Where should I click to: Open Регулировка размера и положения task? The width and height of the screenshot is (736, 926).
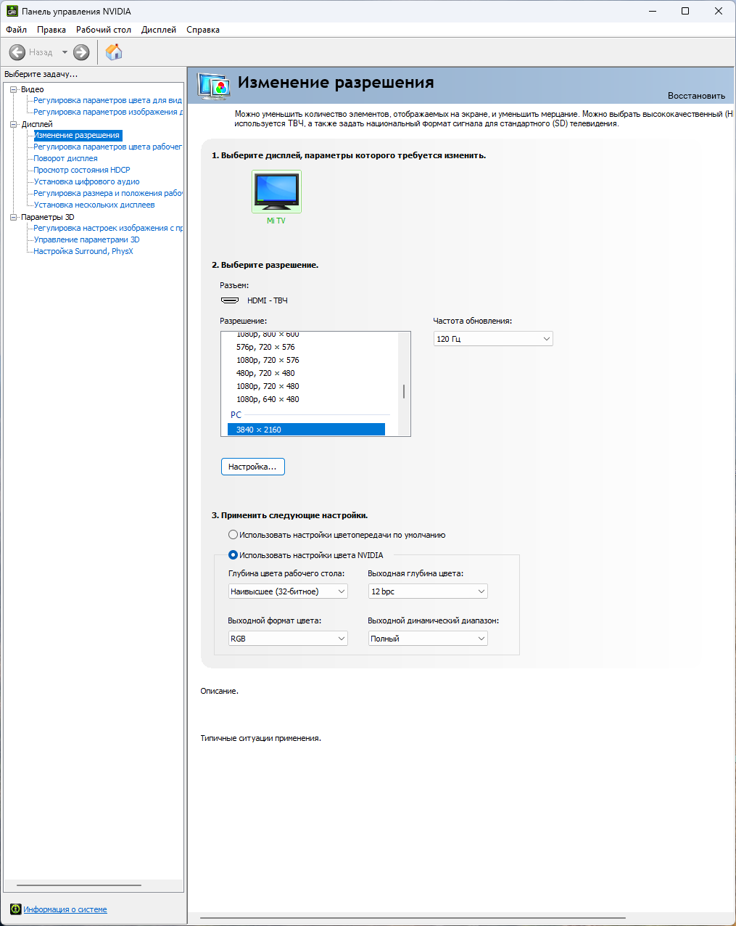pos(108,193)
